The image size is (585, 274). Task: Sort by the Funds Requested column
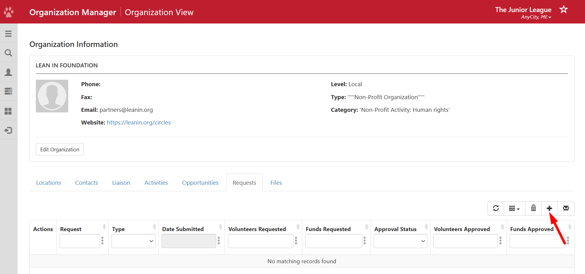367,227
